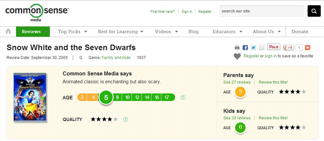The height and width of the screenshot is (141, 324).
Task: Expand the Best for Learning dropdown arrow
Action: click(142, 32)
